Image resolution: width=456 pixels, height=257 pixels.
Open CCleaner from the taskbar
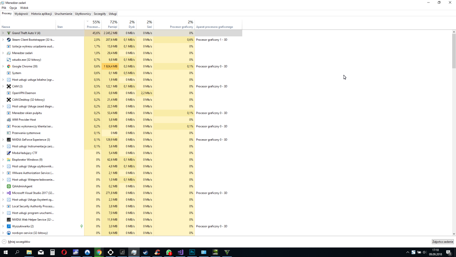157,252
